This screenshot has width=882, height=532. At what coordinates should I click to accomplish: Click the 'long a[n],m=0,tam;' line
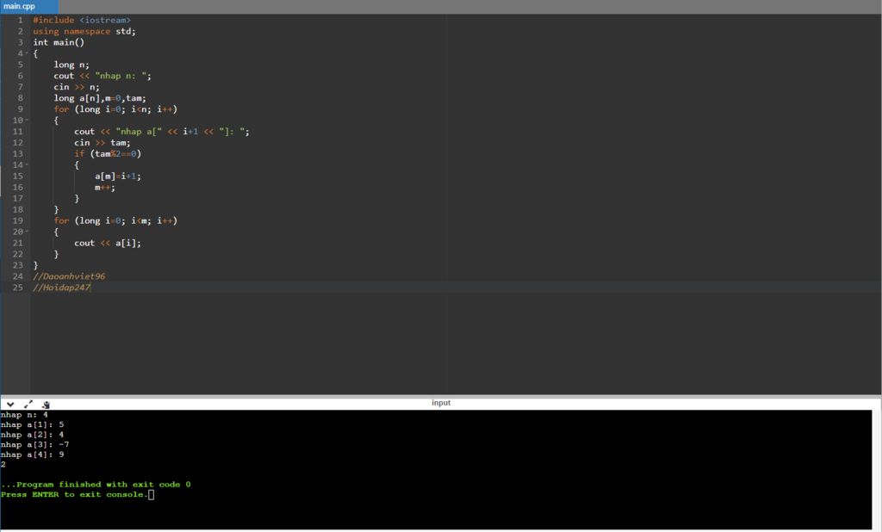[100, 98]
